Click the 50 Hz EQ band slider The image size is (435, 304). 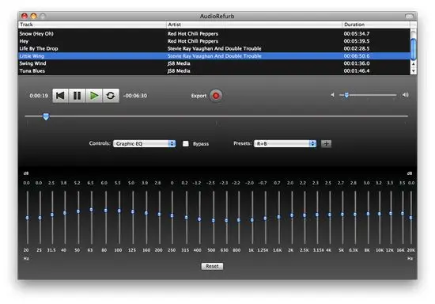coord(78,218)
